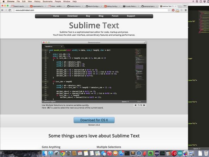
Task: Click the red Adblock extension icon
Action: click(x=173, y=10)
